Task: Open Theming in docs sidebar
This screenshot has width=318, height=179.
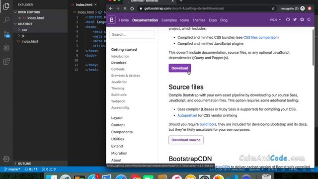Action: [118, 89]
